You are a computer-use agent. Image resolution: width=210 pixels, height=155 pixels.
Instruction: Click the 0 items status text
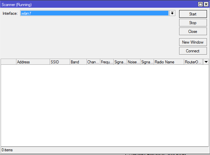(7, 150)
